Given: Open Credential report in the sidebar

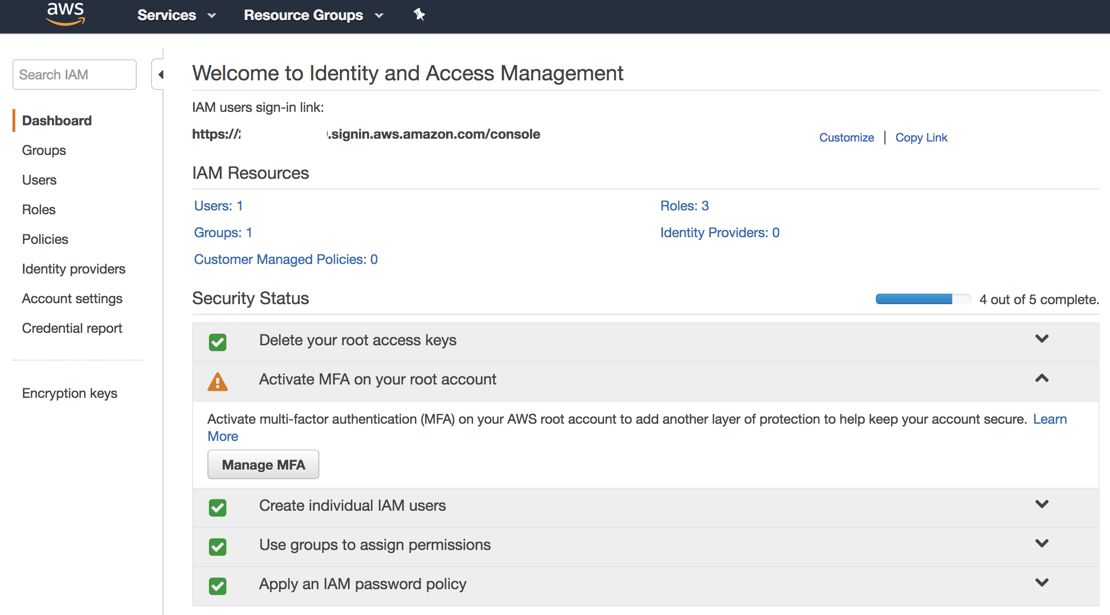Looking at the screenshot, I should 72,329.
